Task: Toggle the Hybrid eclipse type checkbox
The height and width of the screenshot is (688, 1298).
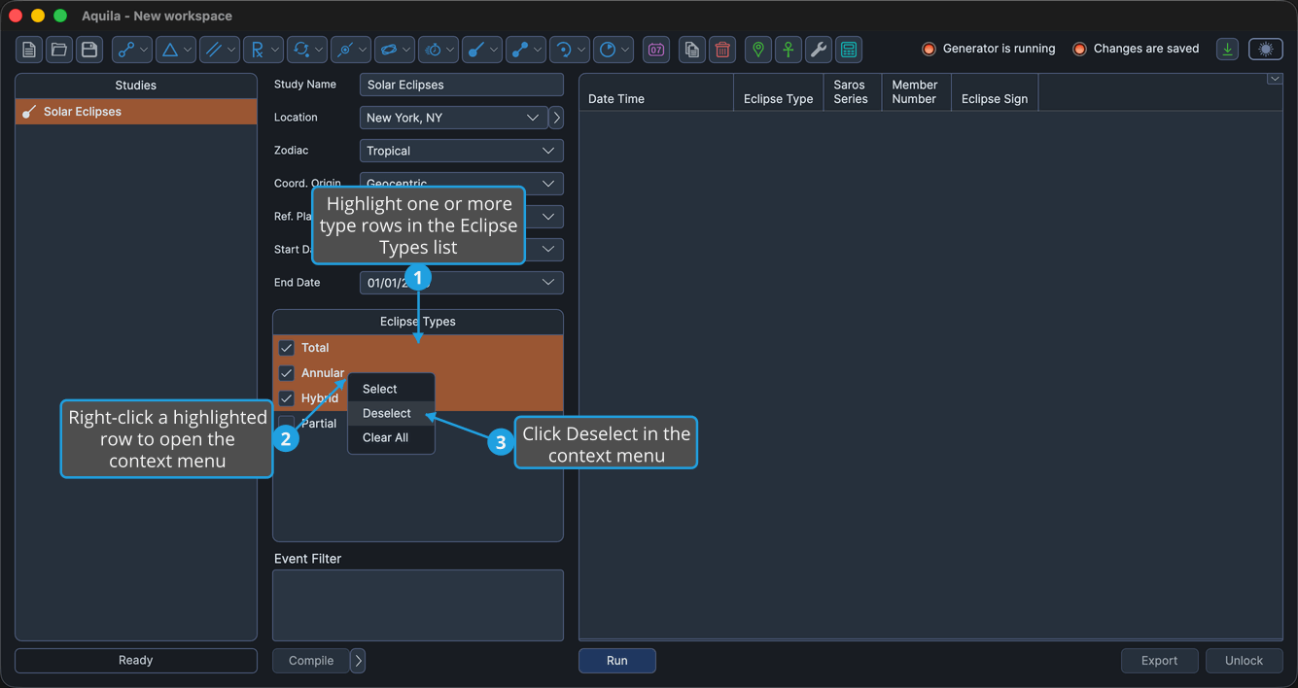Action: tap(287, 398)
